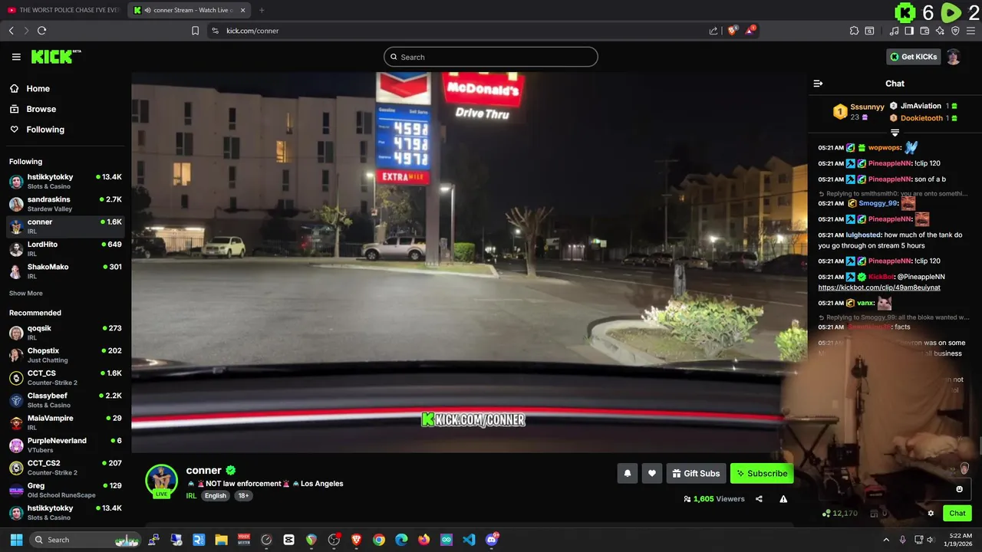The height and width of the screenshot is (552, 982).
Task: Follow conner with the heart button
Action: click(652, 474)
